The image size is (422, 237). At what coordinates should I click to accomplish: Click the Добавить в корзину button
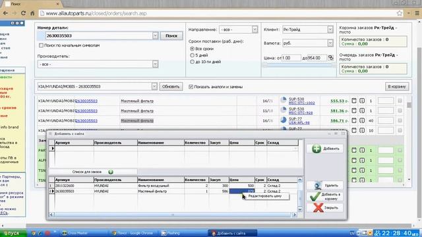(324, 196)
